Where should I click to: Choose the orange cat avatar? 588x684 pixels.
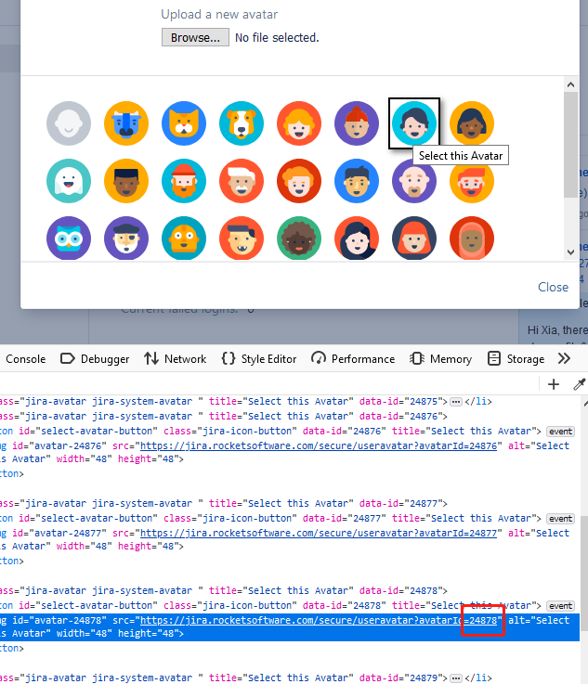(x=184, y=123)
